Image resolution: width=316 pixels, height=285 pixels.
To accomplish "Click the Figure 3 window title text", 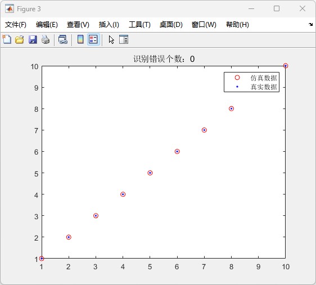I will (29, 9).
